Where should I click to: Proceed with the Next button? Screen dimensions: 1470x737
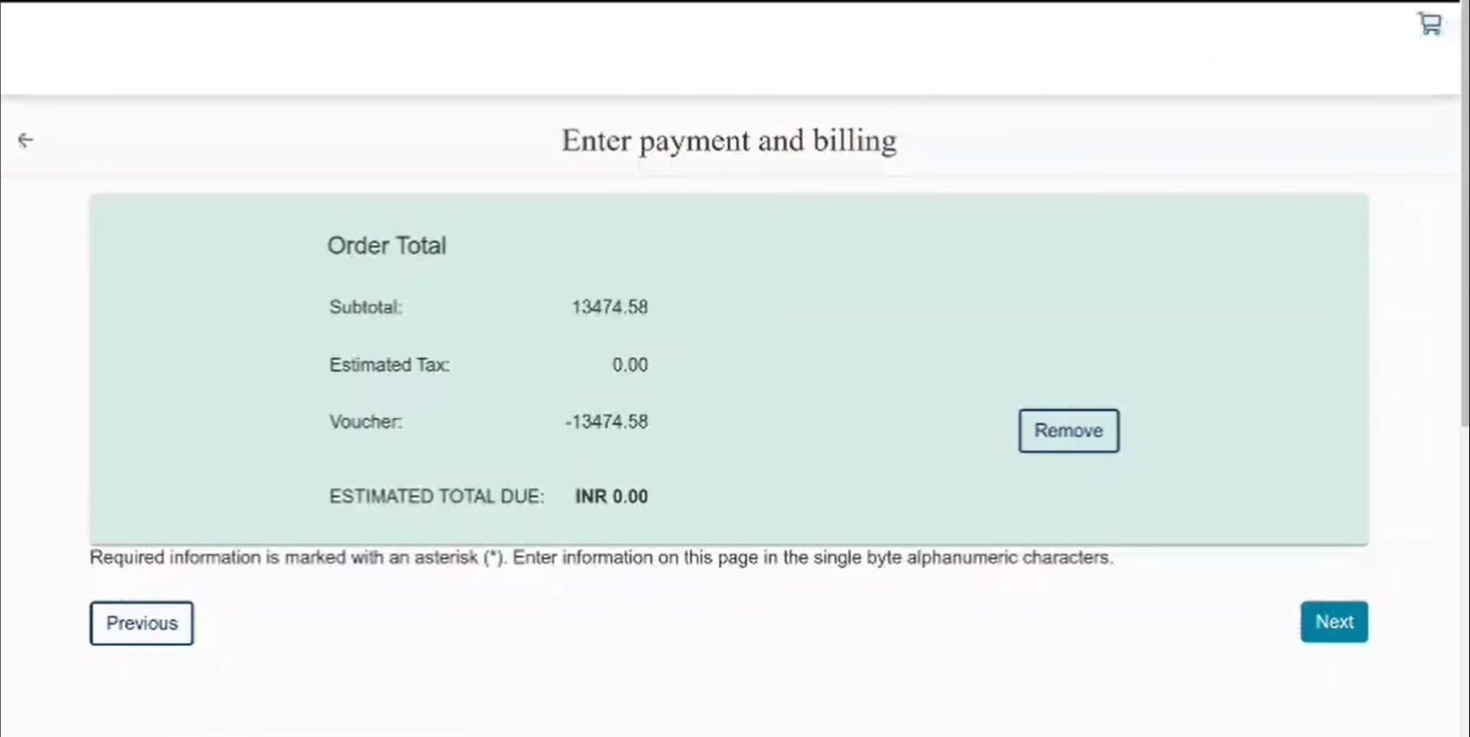point(1334,621)
